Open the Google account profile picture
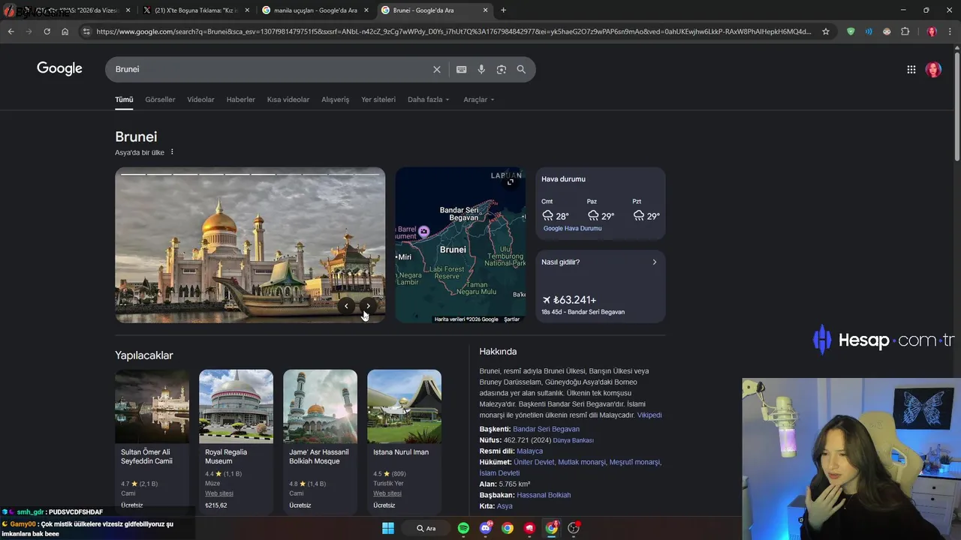This screenshot has height=540, width=961. point(933,70)
